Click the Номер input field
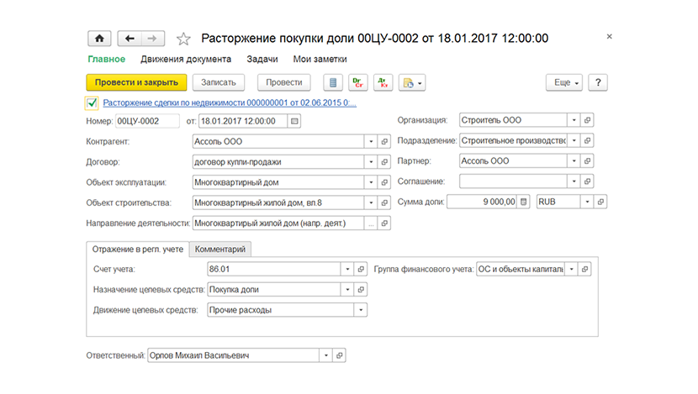This screenshot has width=698, height=394. point(147,121)
